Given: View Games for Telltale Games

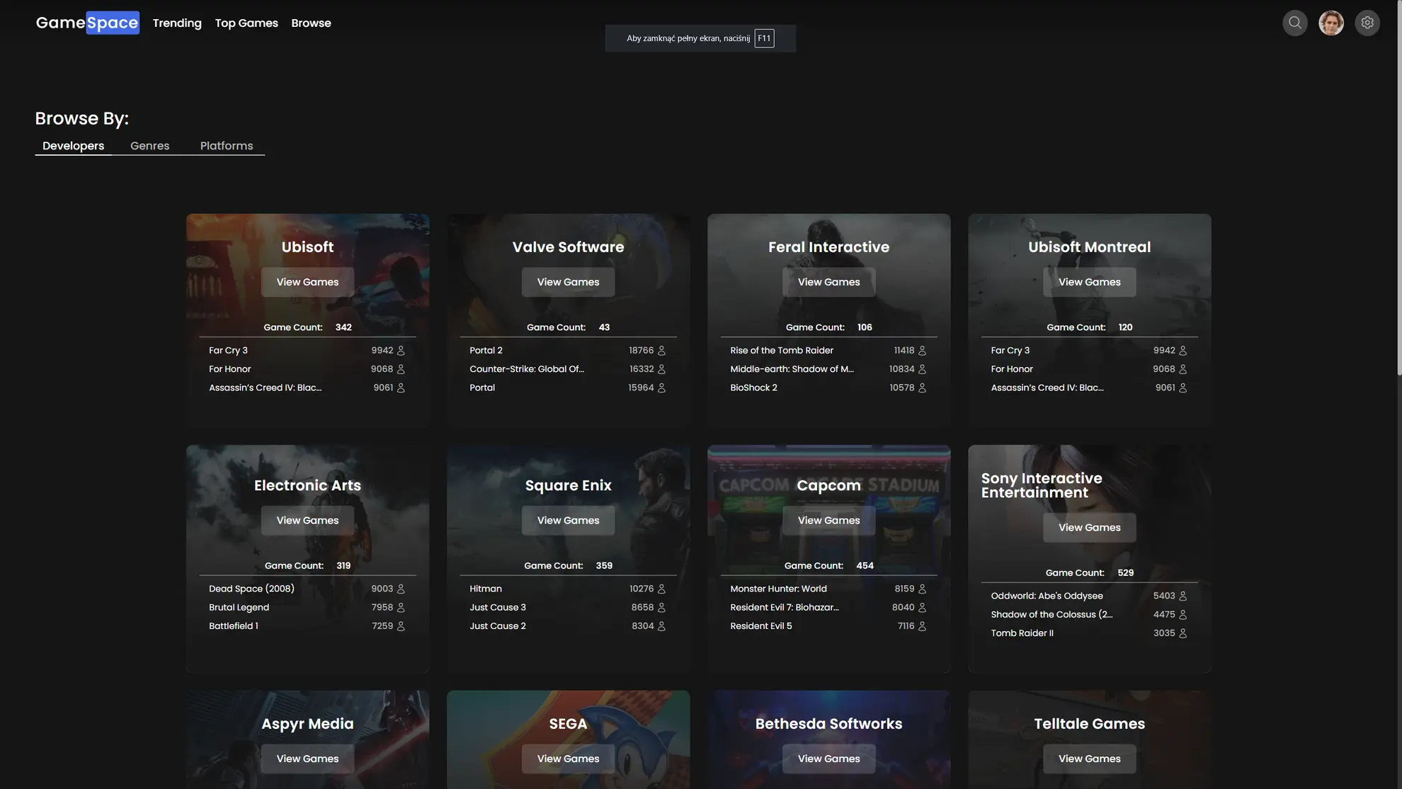Looking at the screenshot, I should pos(1089,759).
